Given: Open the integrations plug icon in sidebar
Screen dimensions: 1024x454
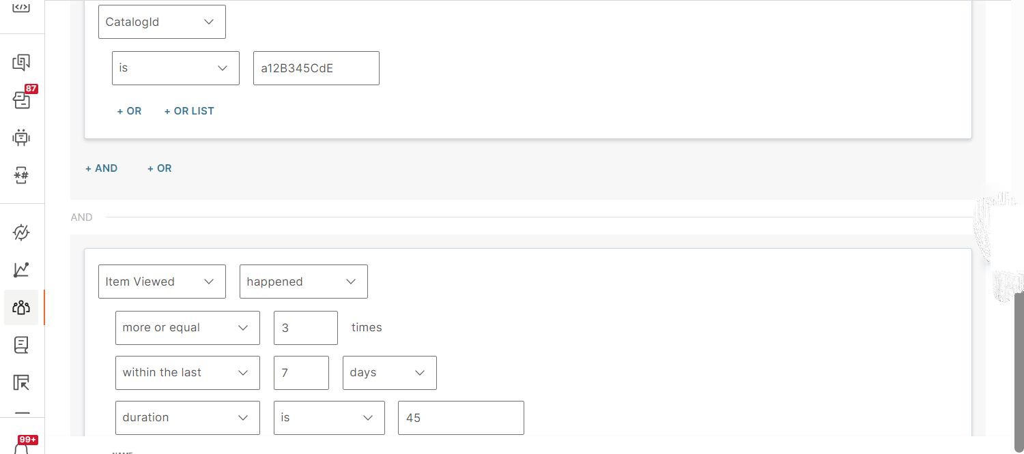Looking at the screenshot, I should (21, 232).
